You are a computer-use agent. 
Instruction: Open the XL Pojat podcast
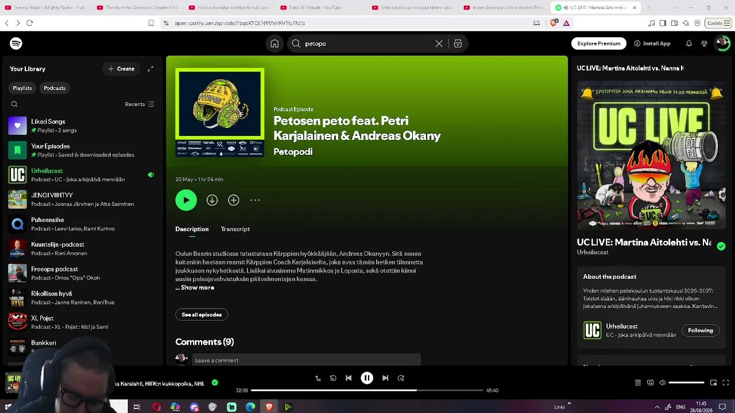tap(83, 322)
